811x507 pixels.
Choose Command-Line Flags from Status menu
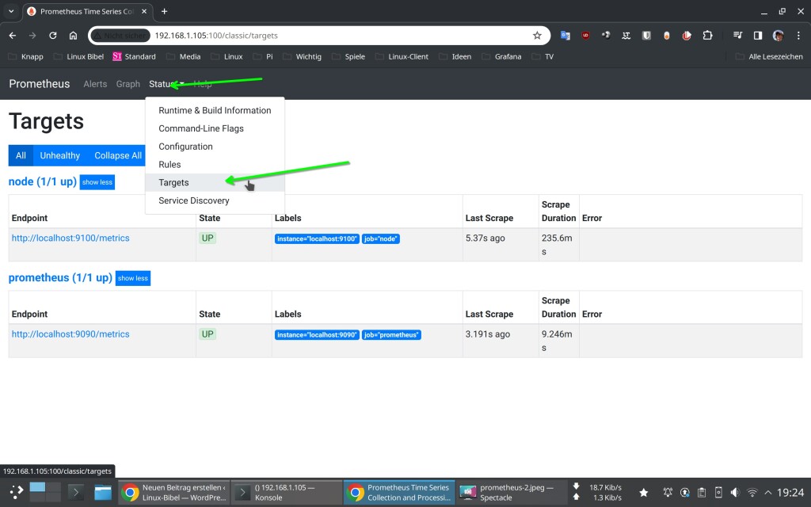click(x=215, y=128)
